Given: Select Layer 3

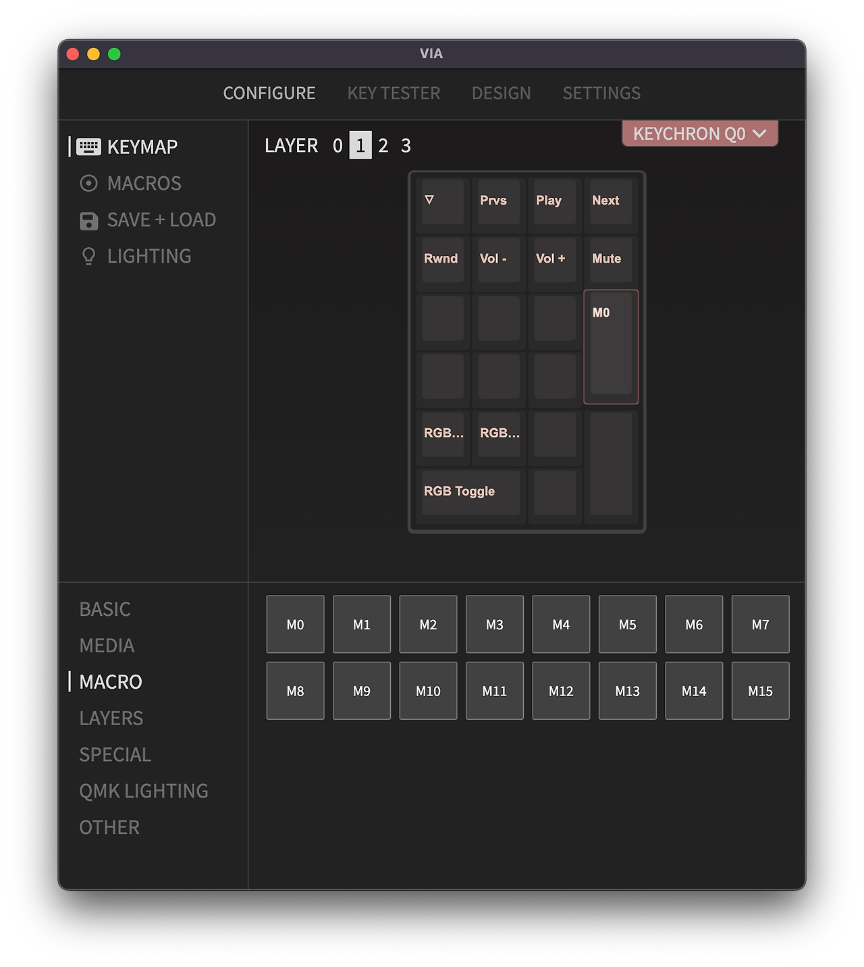Looking at the screenshot, I should [x=406, y=145].
